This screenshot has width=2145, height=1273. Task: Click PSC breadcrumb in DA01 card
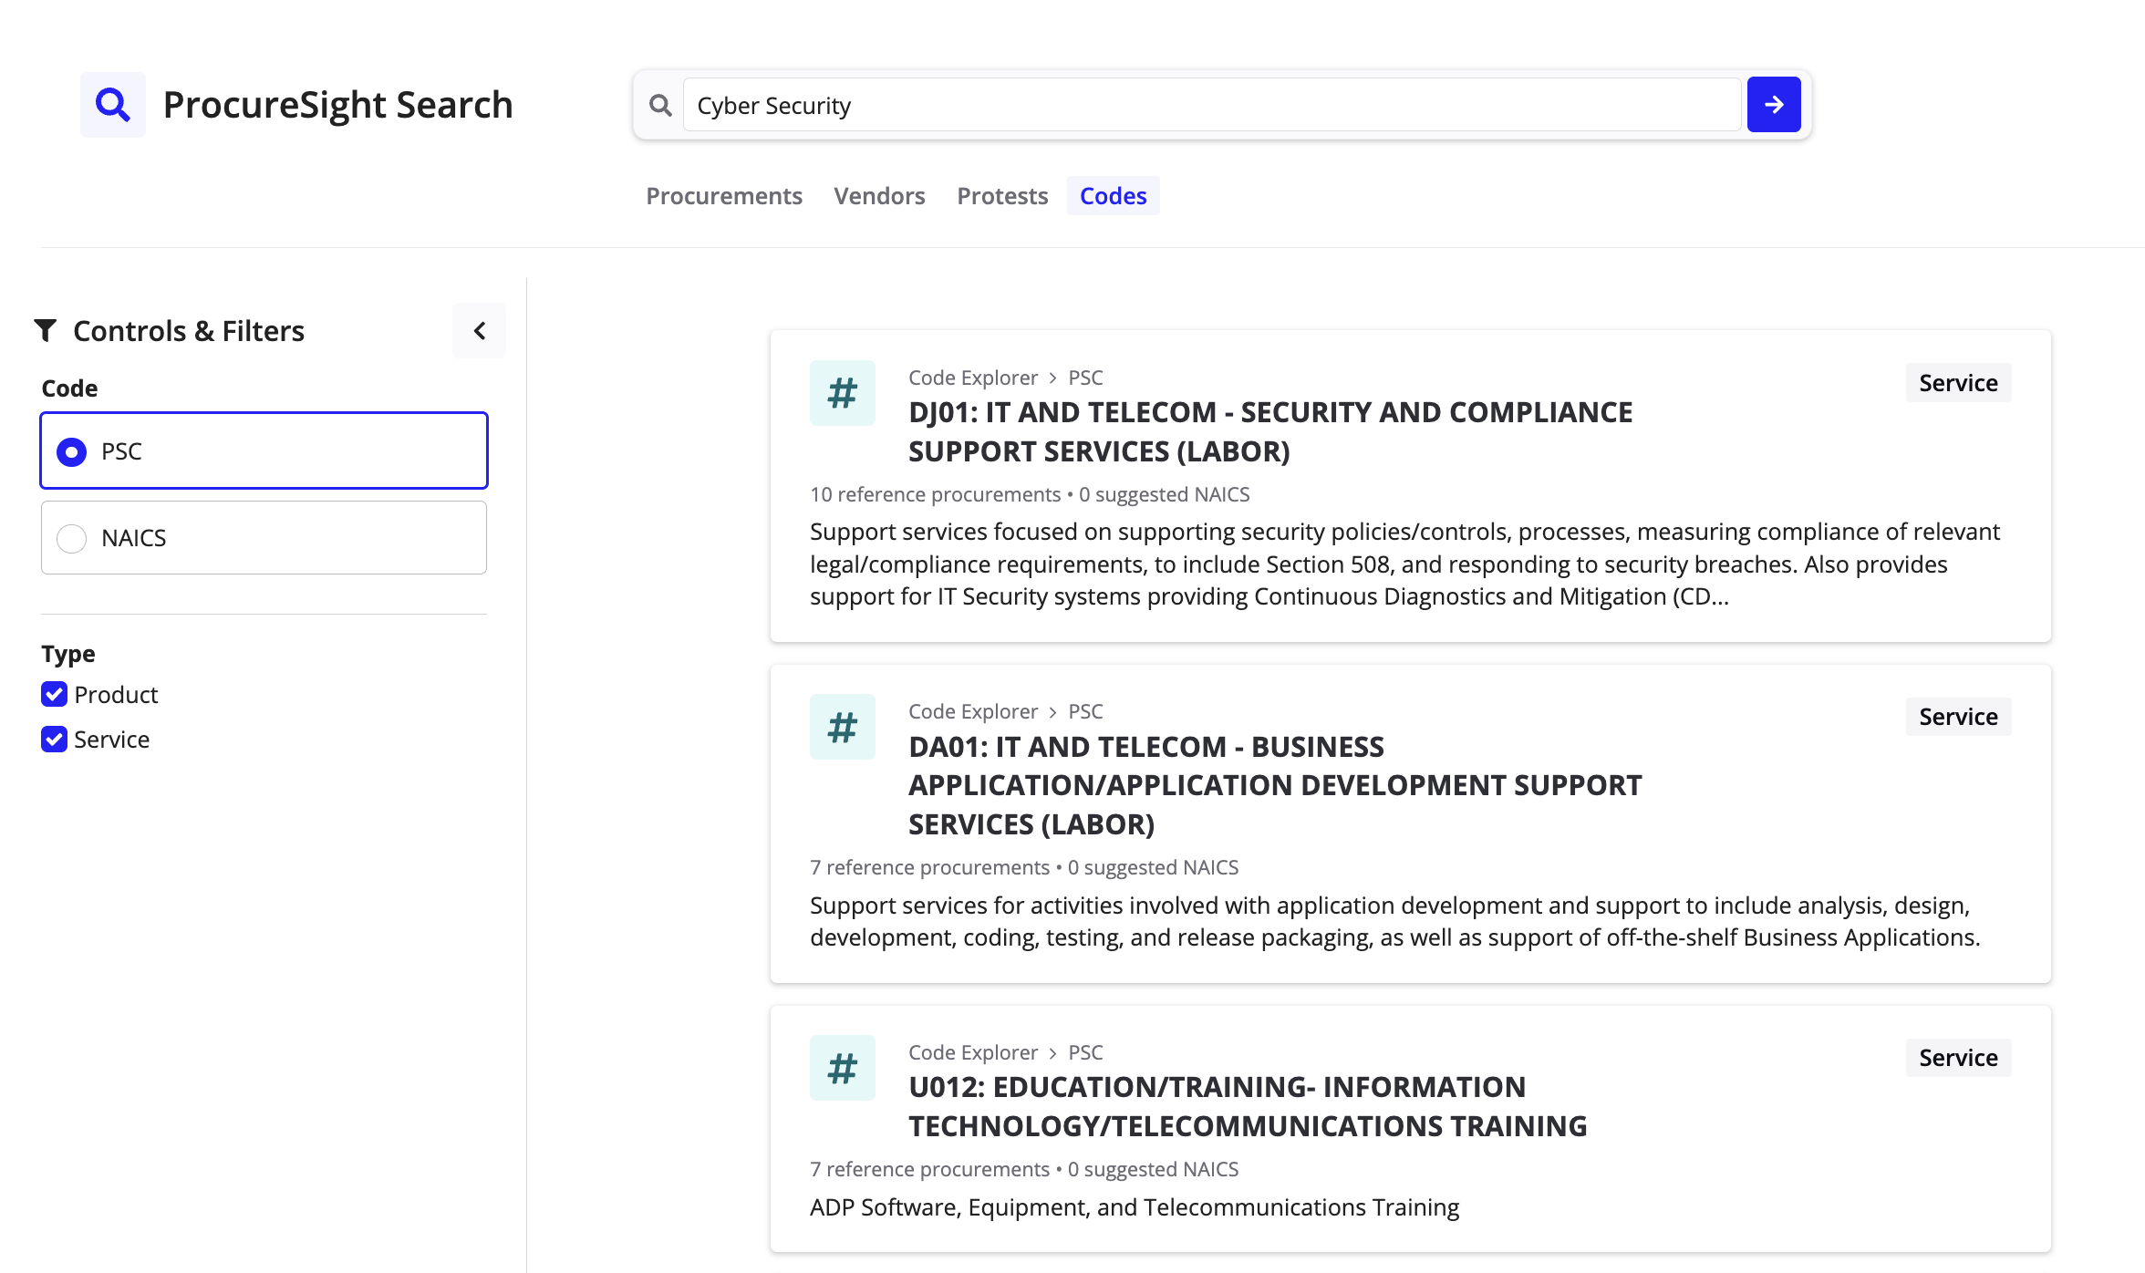pyautogui.click(x=1085, y=711)
